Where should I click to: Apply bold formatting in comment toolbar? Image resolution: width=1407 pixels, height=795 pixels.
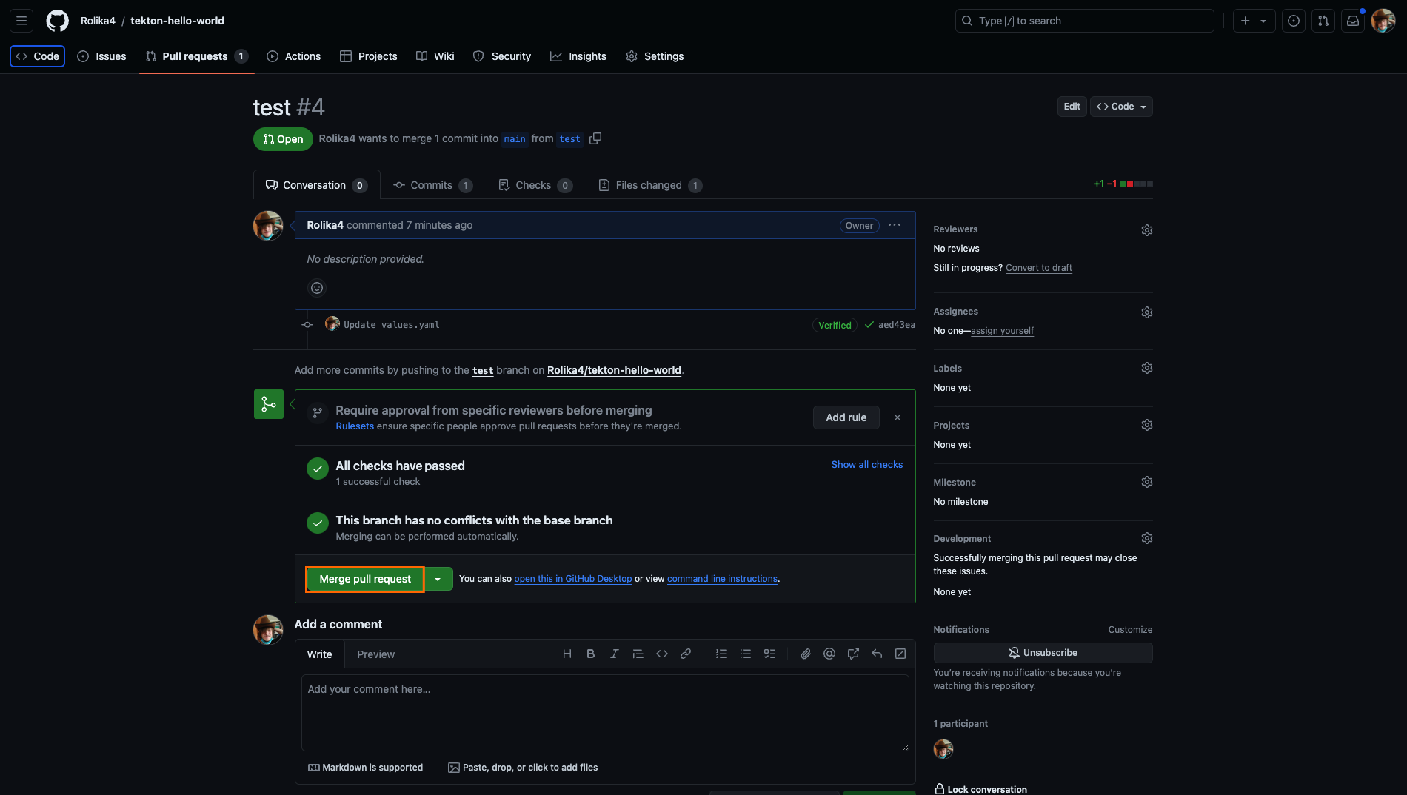tap(591, 654)
